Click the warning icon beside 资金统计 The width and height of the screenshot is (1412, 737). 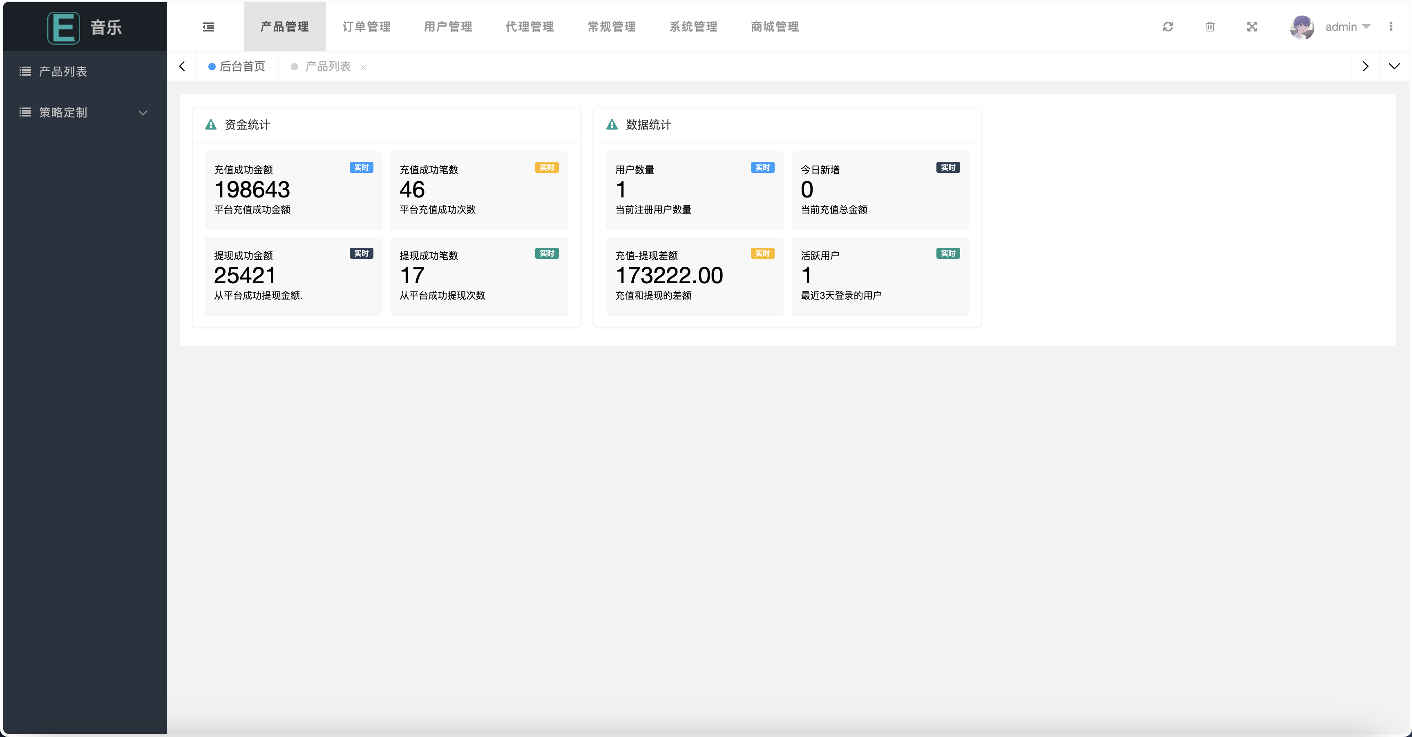coord(210,125)
